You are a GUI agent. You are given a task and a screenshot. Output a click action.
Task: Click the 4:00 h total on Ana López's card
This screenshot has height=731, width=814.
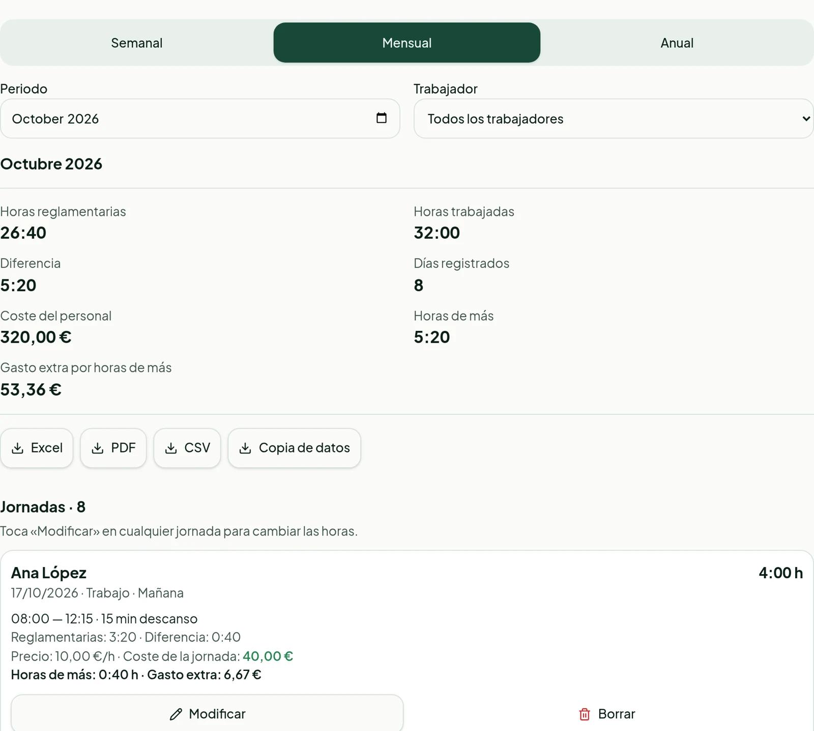click(x=781, y=573)
